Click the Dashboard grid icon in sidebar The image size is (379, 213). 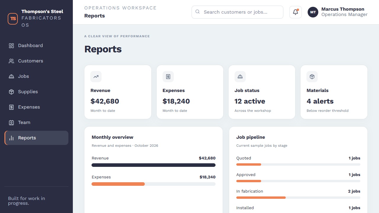tap(11, 46)
